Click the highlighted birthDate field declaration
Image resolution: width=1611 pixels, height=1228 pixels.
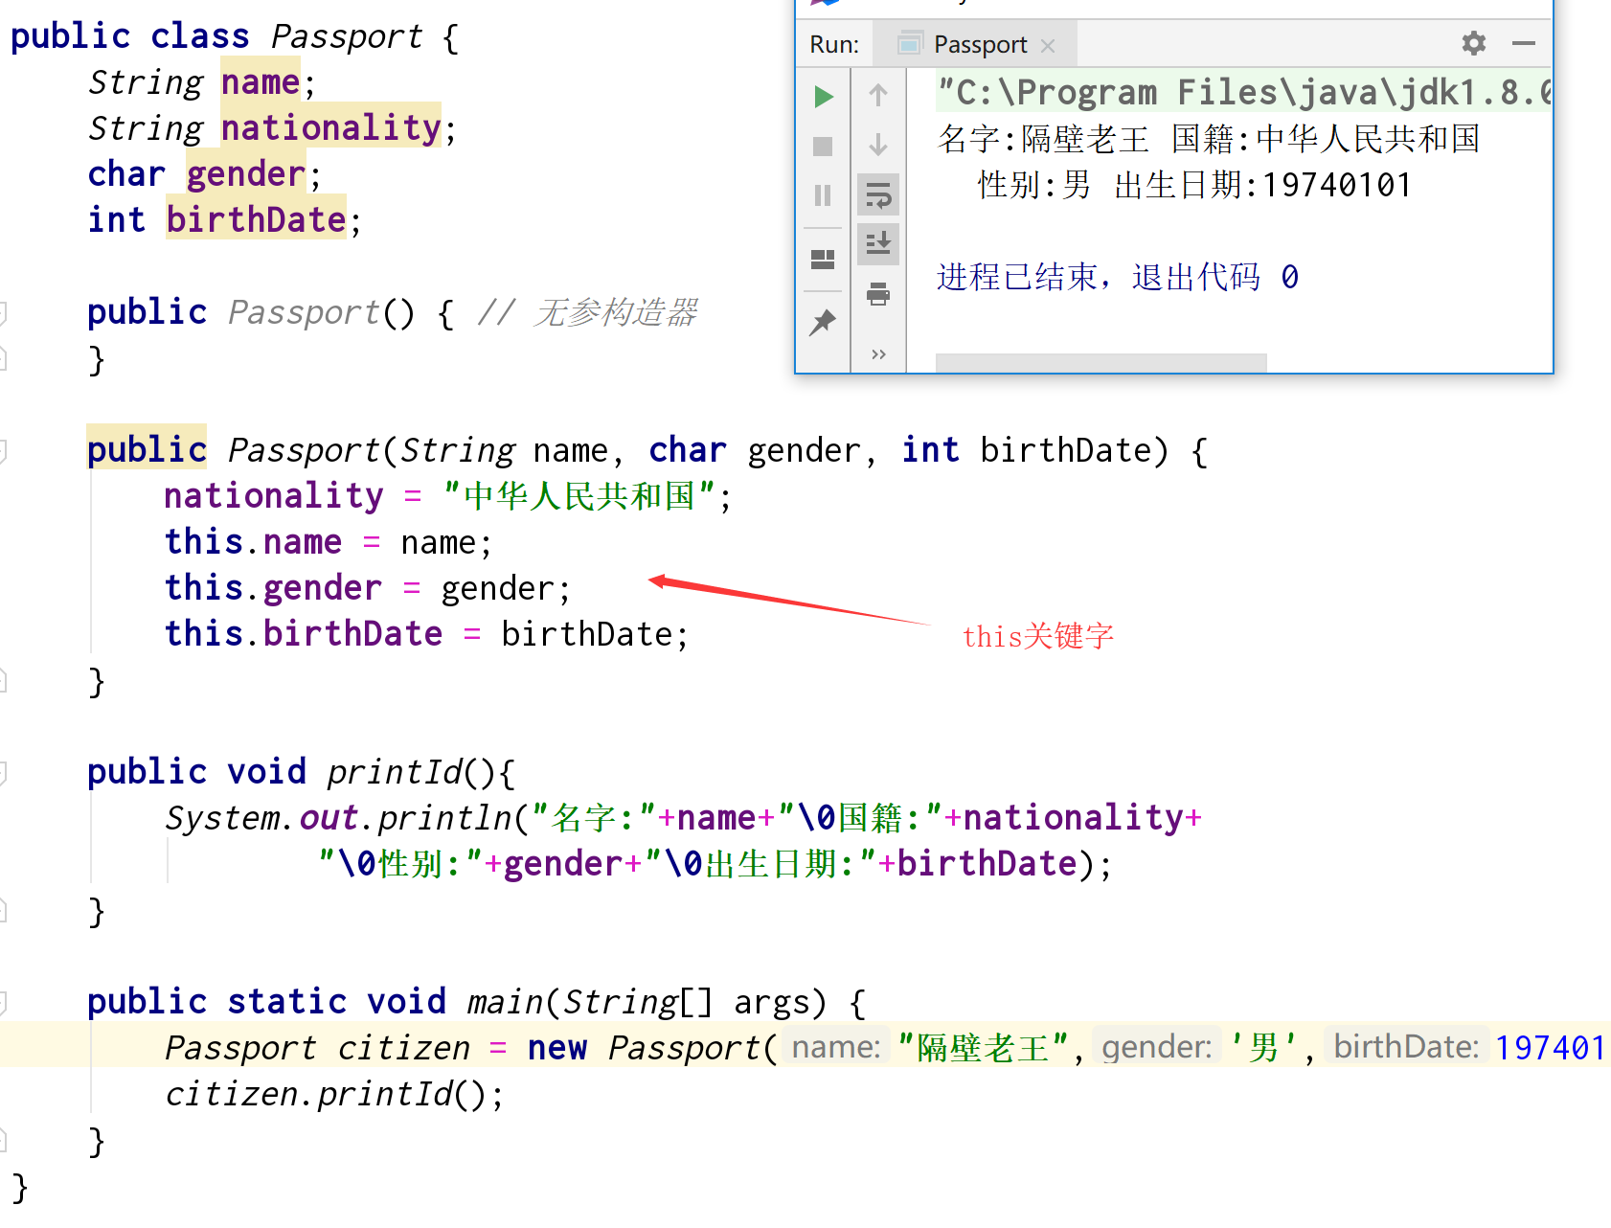pyautogui.click(x=256, y=220)
